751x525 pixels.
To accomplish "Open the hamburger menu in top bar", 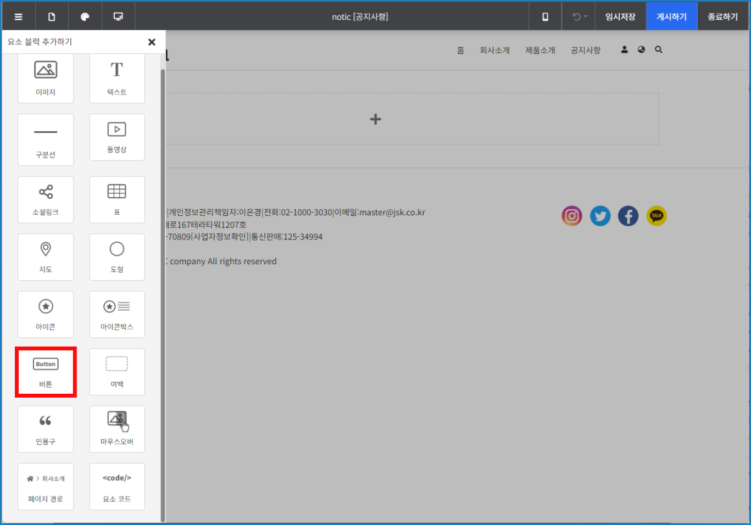I will click(19, 16).
